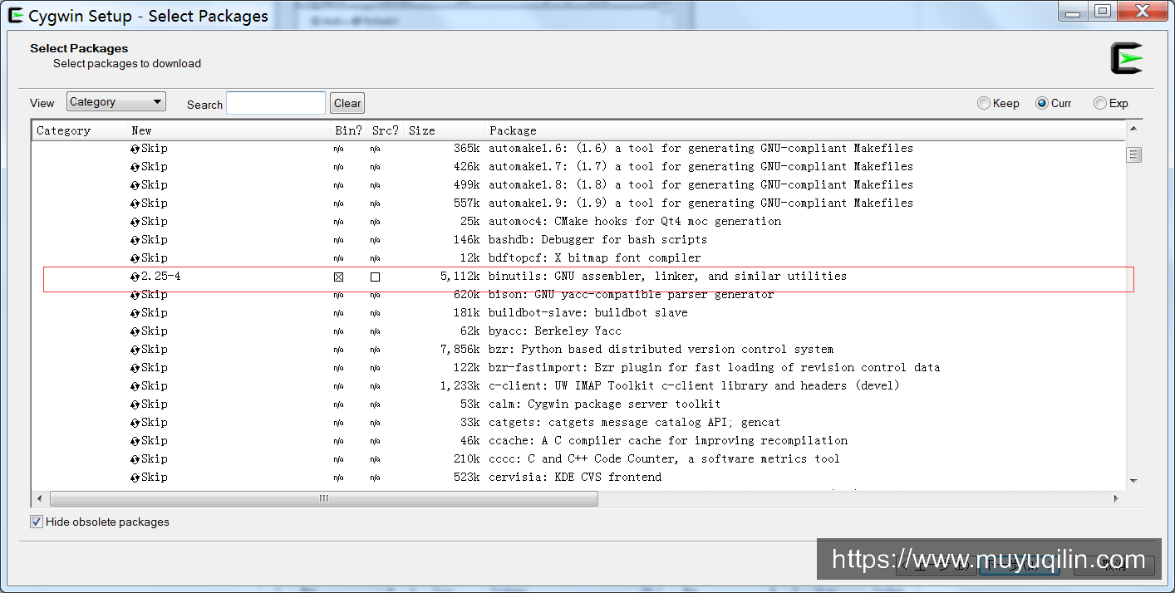
Task: Click the cycle icon for bison row
Action: click(x=135, y=295)
